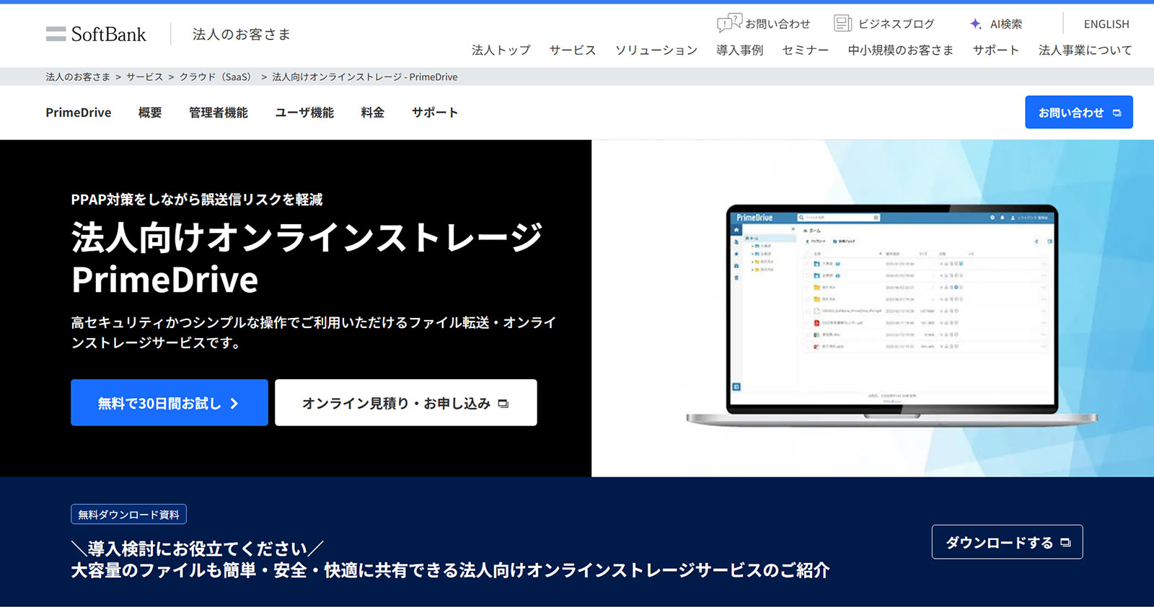
Task: Open the サービス menu in main navigation
Action: click(573, 50)
